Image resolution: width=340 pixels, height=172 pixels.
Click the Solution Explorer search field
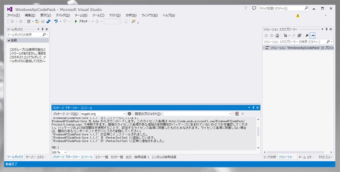[x=297, y=42]
